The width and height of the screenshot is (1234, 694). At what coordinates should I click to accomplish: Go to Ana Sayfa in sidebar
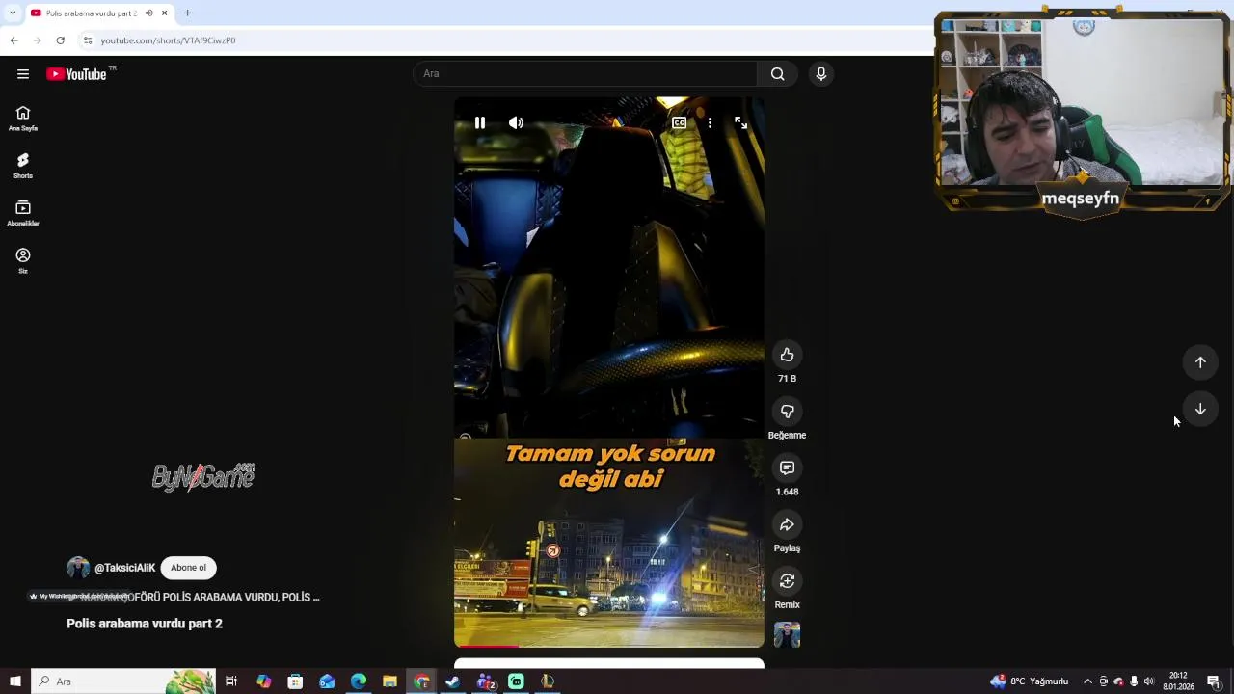tap(22, 119)
